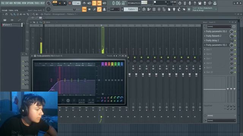Mute mixer track Insert 18 via its LED
The width and height of the screenshot is (243, 136).
point(161,57)
